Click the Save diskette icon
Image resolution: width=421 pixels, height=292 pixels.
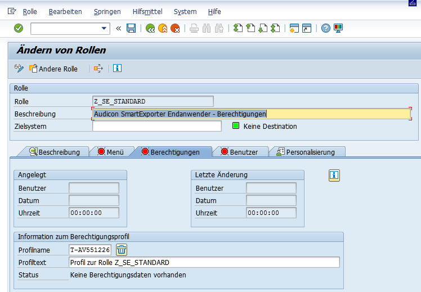pos(131,28)
